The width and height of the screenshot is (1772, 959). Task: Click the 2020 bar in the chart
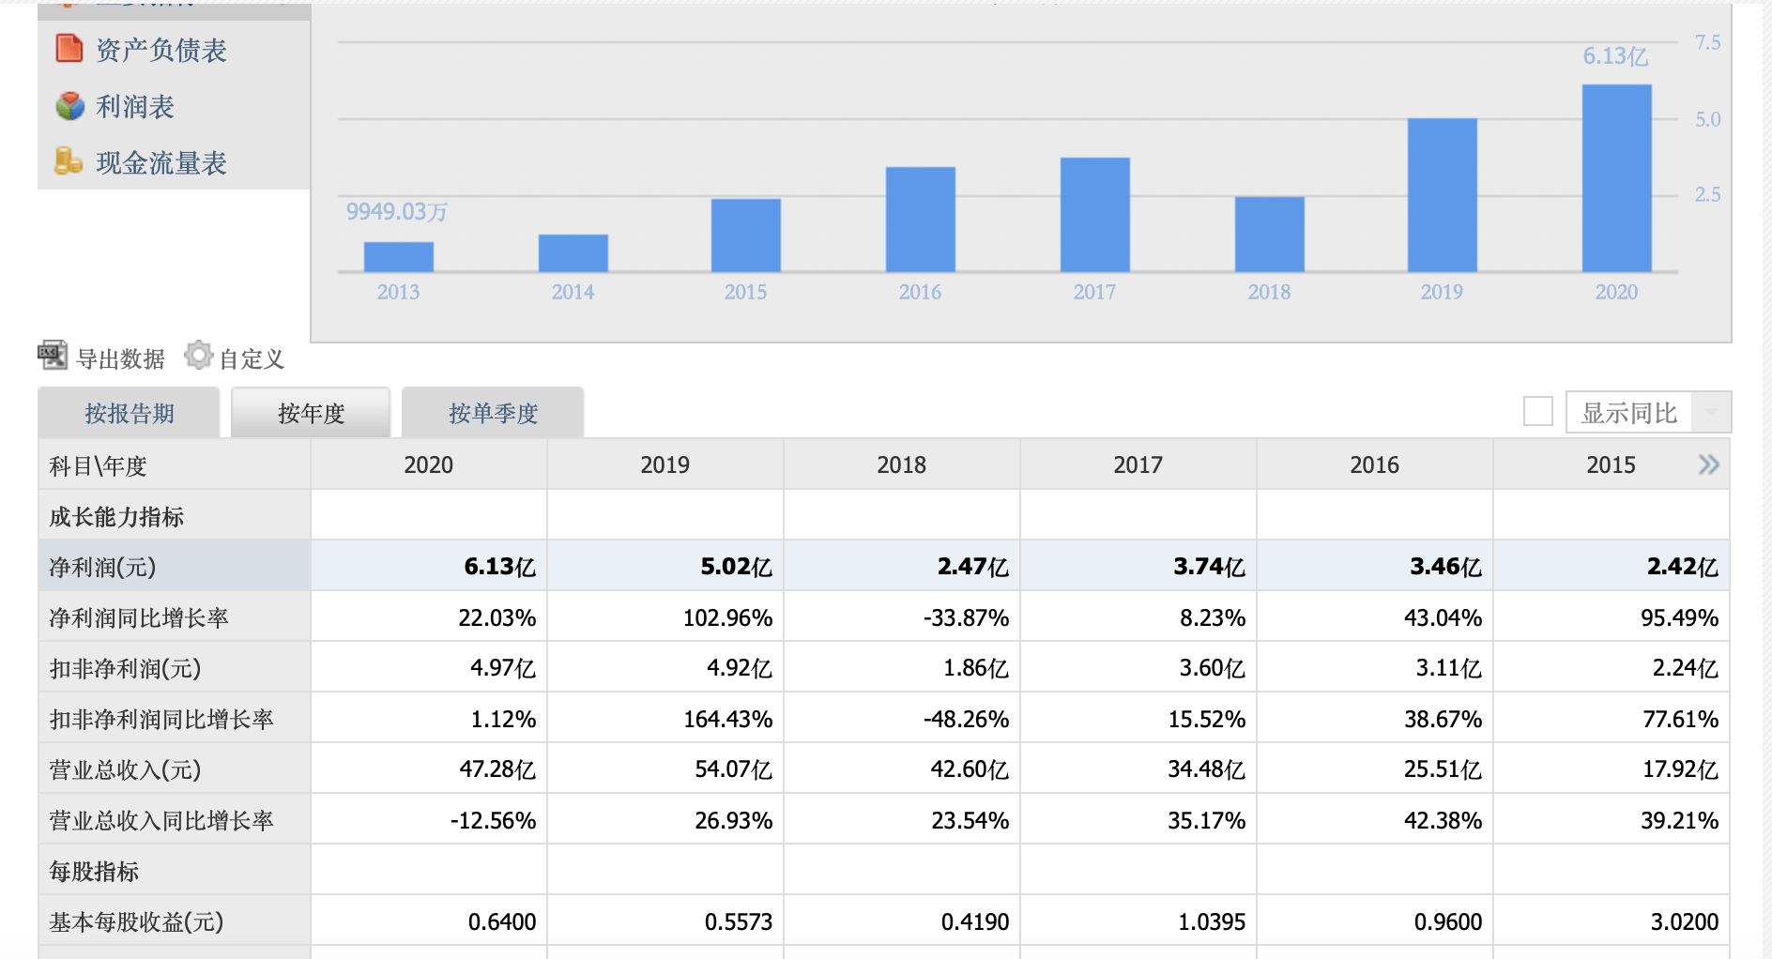tap(1616, 178)
